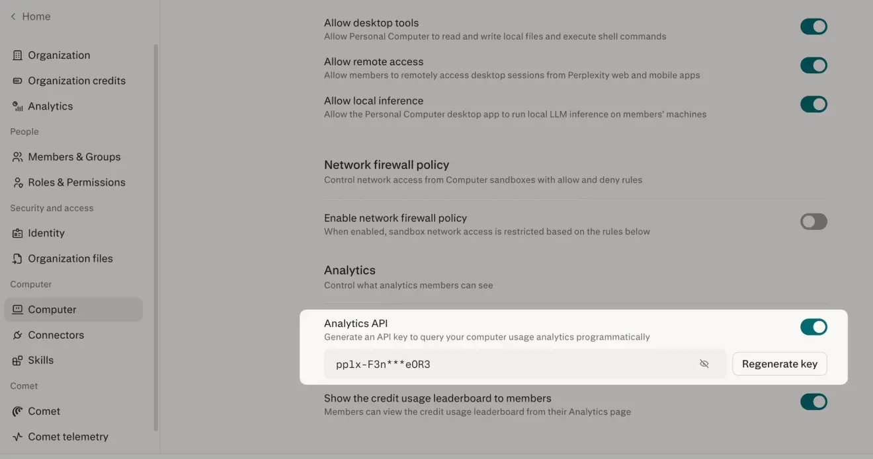Viewport: 873px width, 459px height.
Task: Reveal the API key with eye-slash icon
Action: (704, 364)
